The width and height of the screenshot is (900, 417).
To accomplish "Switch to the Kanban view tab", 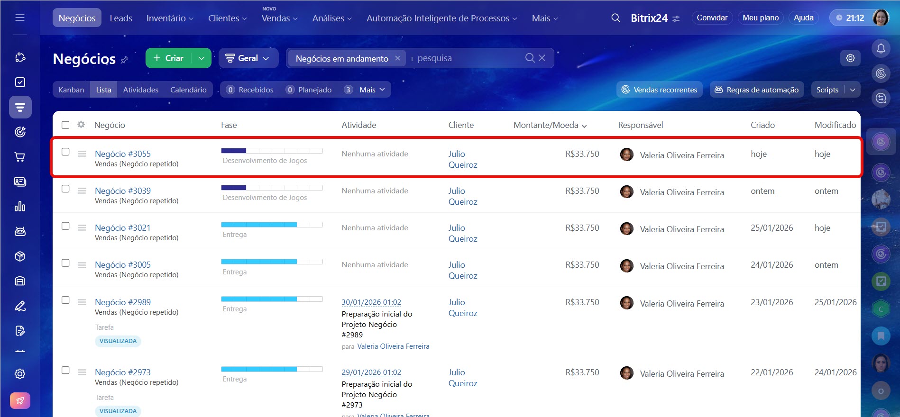I will pyautogui.click(x=71, y=90).
